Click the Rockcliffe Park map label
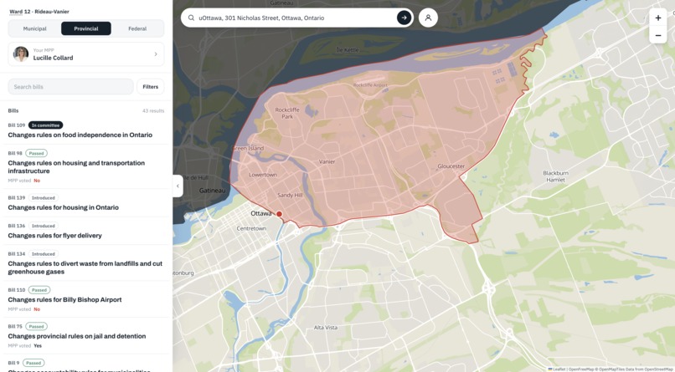Image resolution: width=675 pixels, height=372 pixels. pyautogui.click(x=287, y=113)
